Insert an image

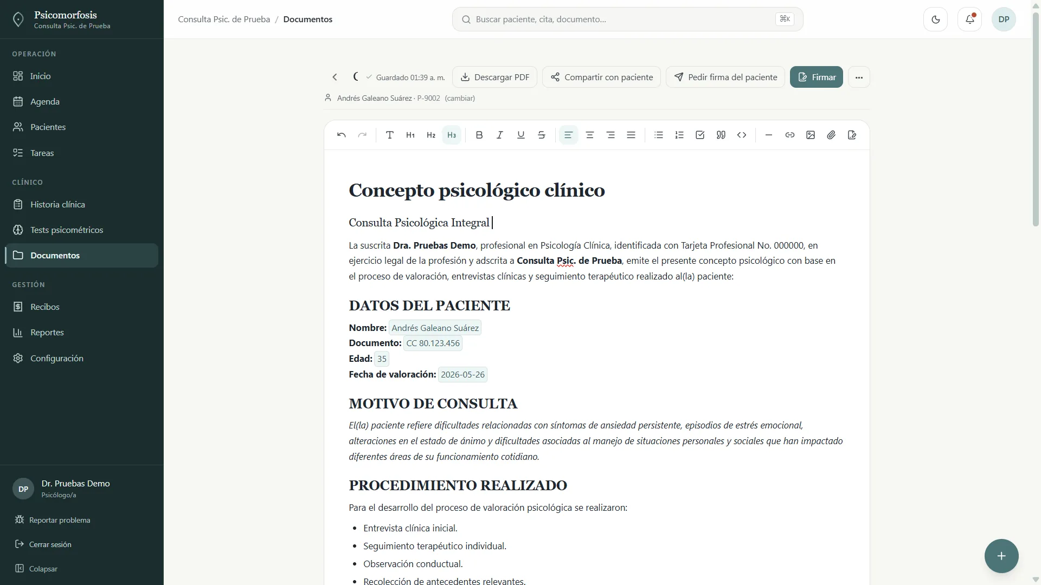pyautogui.click(x=811, y=135)
